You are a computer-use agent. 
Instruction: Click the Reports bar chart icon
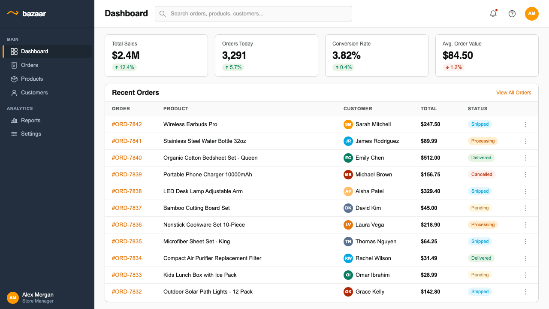[x=14, y=121]
